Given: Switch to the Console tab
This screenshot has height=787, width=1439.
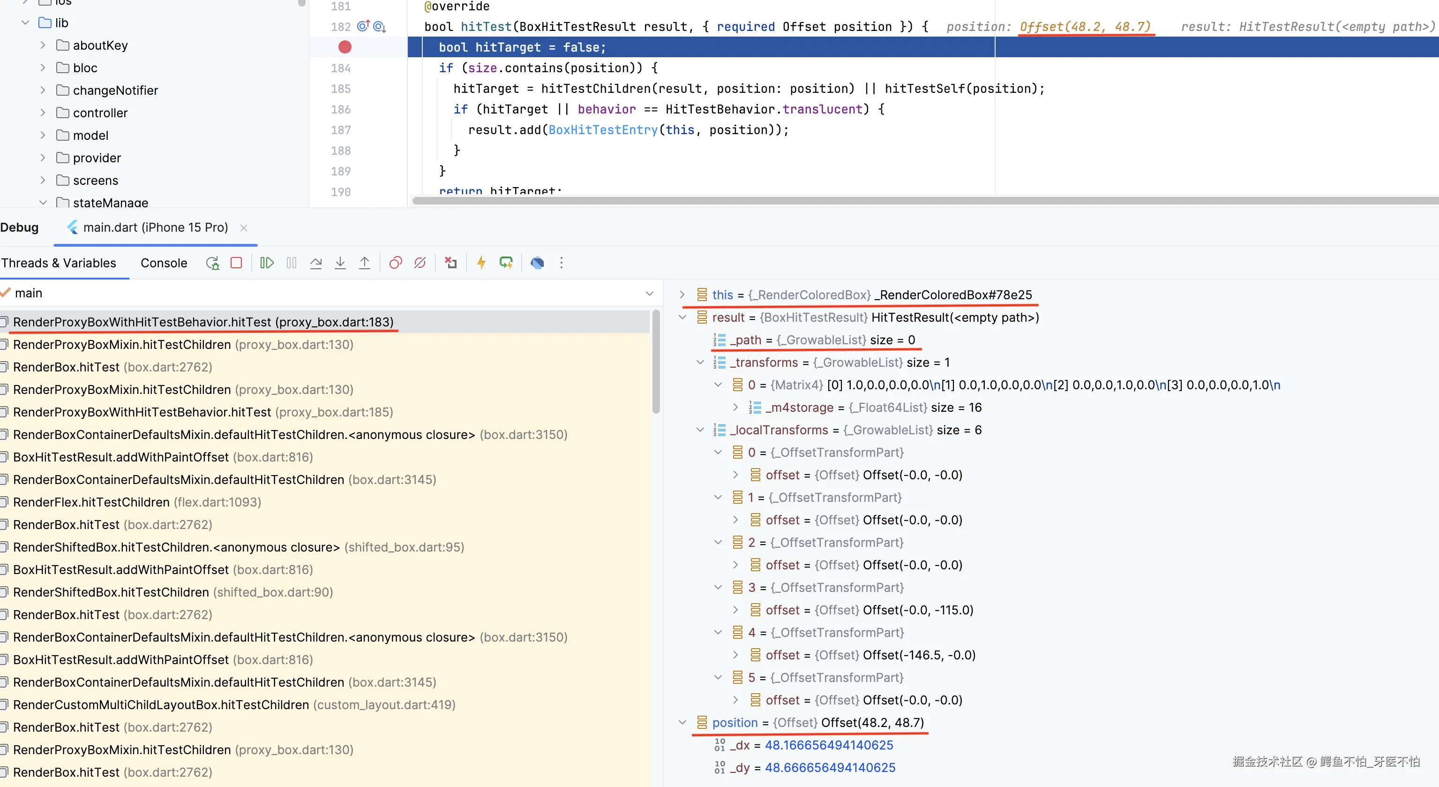Looking at the screenshot, I should point(164,263).
